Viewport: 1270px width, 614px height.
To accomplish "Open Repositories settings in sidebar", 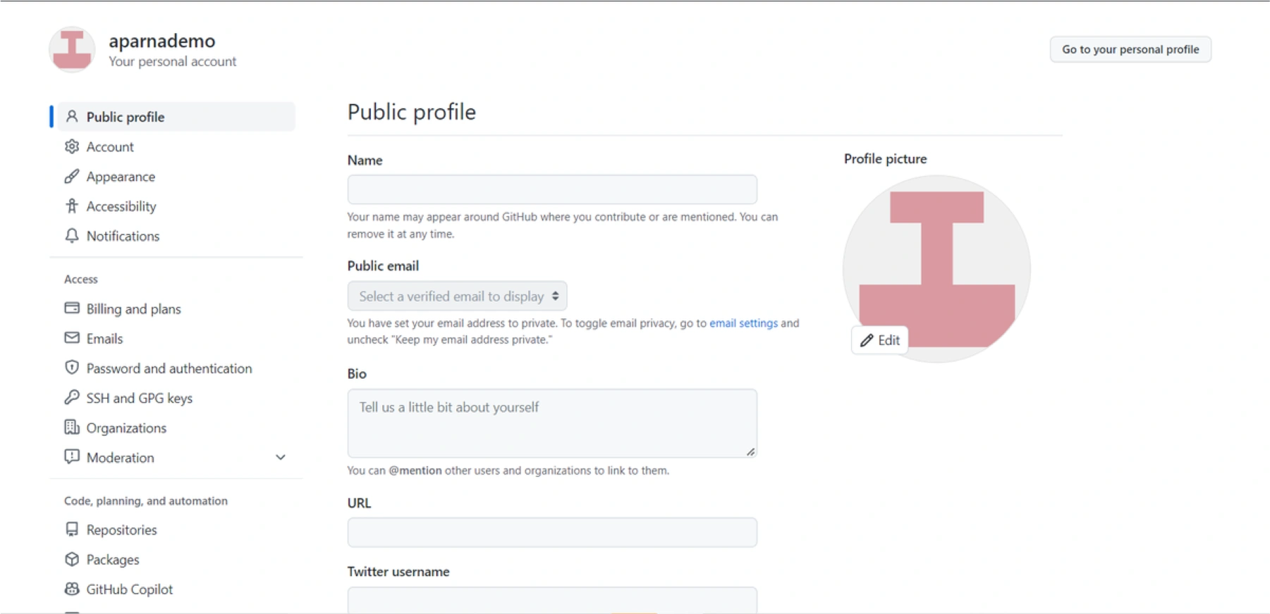I will 121,530.
